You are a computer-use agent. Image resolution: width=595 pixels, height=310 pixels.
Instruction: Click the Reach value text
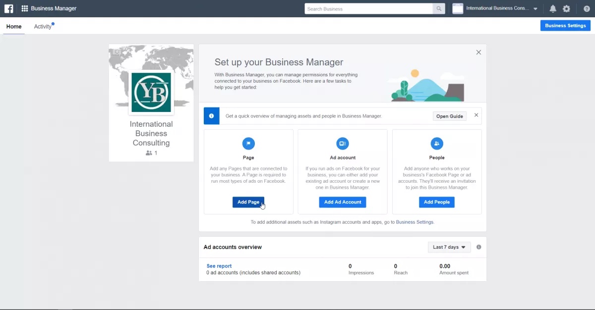tap(396, 266)
